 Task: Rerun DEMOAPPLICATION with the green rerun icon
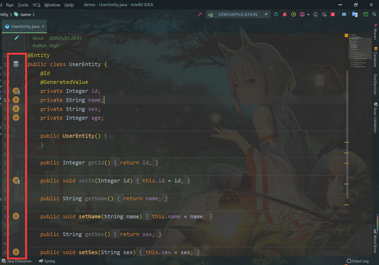point(276,14)
